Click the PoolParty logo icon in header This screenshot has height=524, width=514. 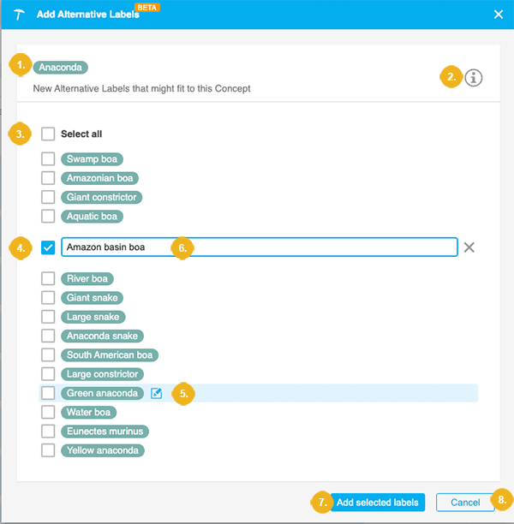[x=19, y=15]
